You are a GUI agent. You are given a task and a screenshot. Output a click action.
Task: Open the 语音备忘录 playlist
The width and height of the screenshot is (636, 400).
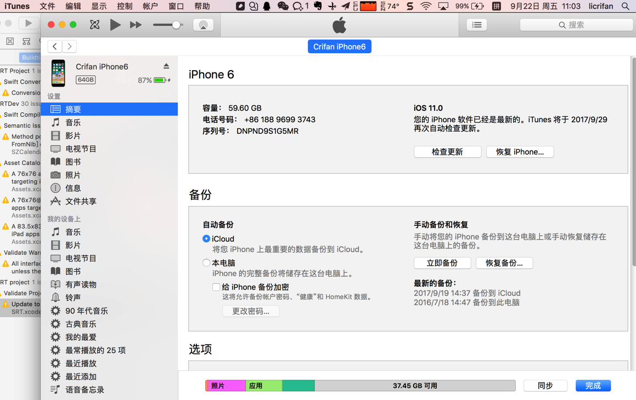click(x=109, y=390)
